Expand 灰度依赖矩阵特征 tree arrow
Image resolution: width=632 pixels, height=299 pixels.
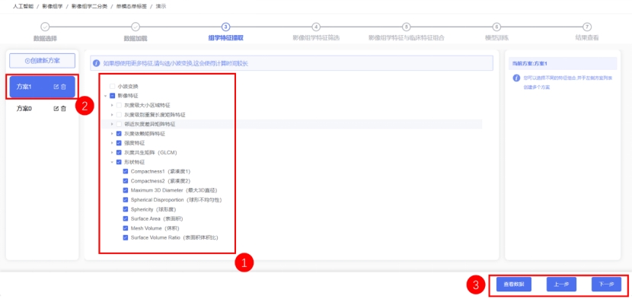click(x=112, y=133)
